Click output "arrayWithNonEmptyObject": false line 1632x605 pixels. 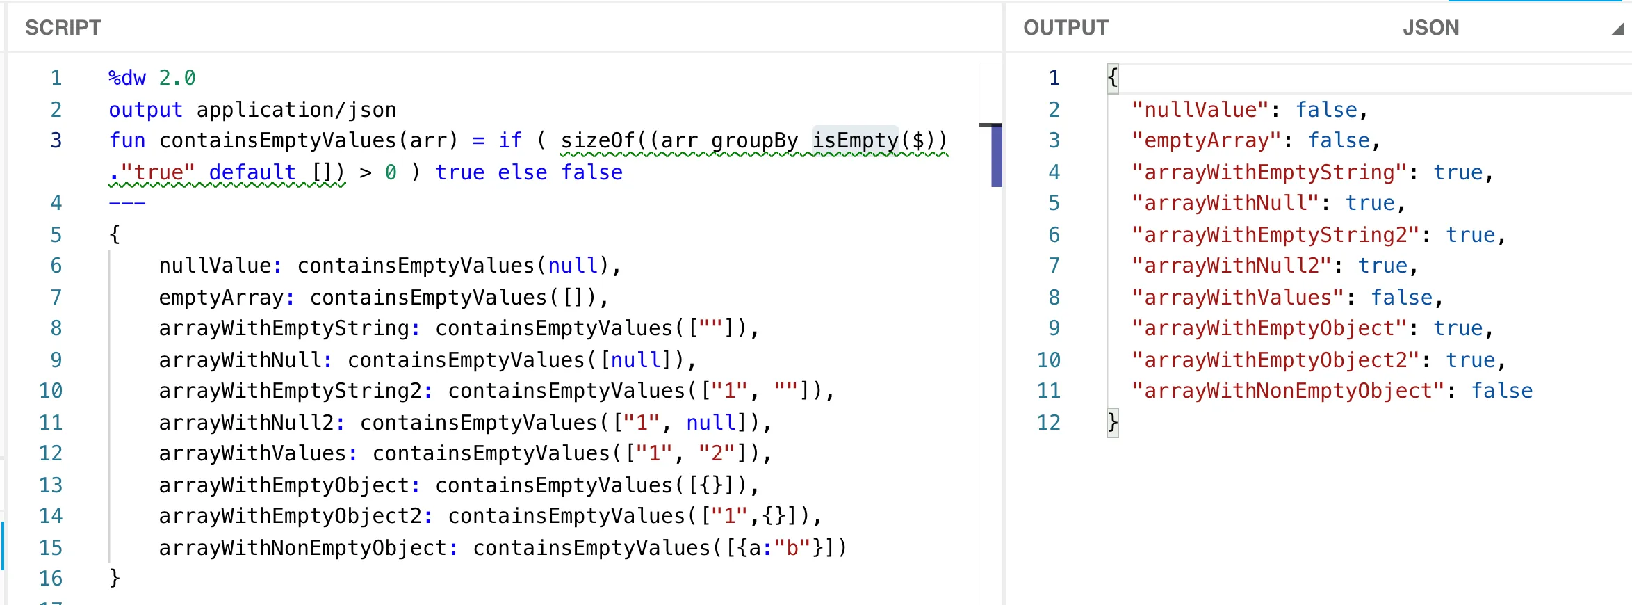1332,391
